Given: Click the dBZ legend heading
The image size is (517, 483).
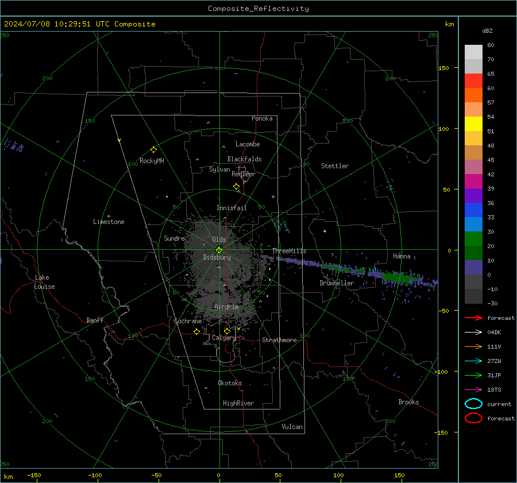Looking at the screenshot, I should point(487,30).
